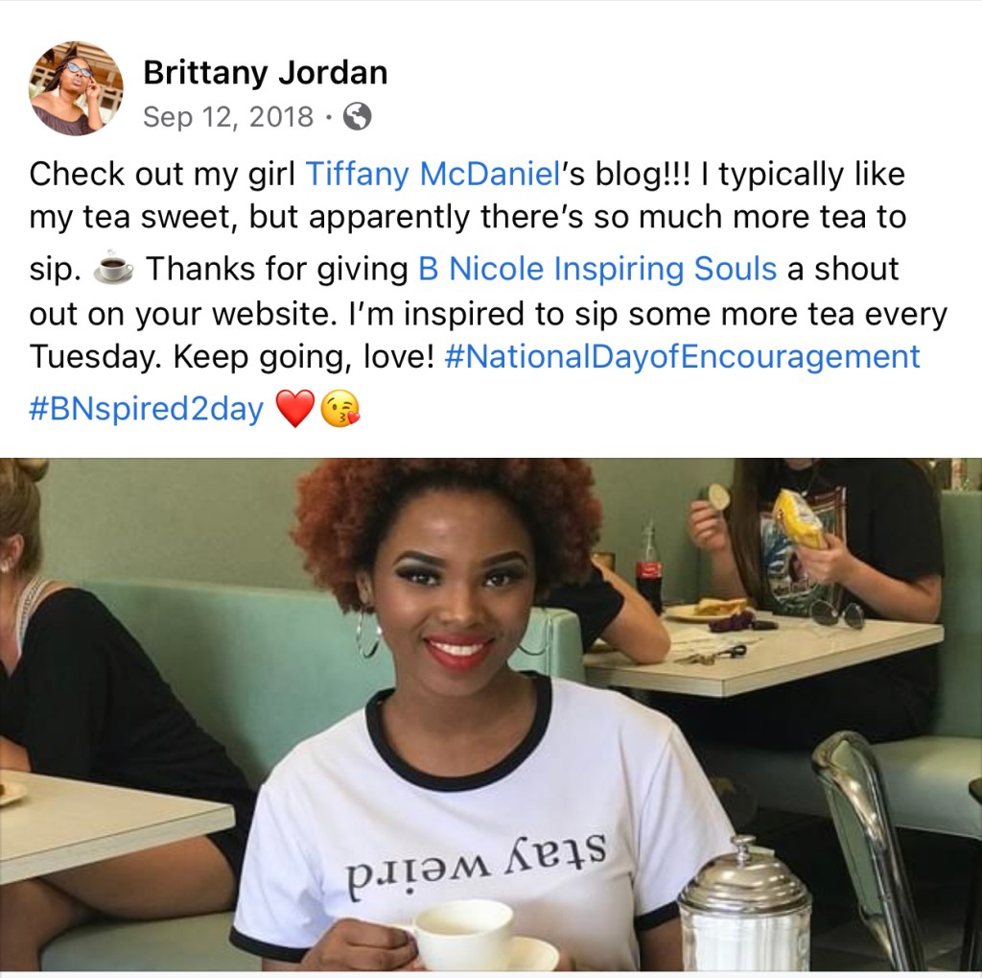This screenshot has height=978, width=982.
Task: Click the red heart emoji
Action: pyautogui.click(x=295, y=409)
